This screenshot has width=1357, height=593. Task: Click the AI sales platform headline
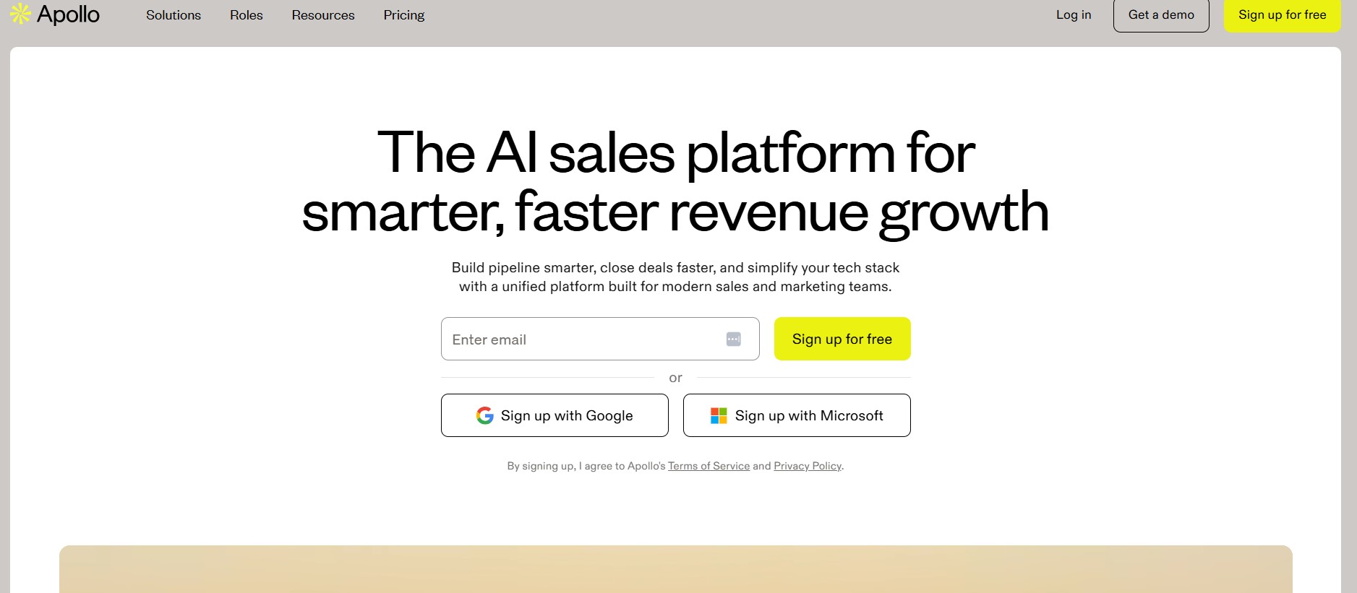675,182
